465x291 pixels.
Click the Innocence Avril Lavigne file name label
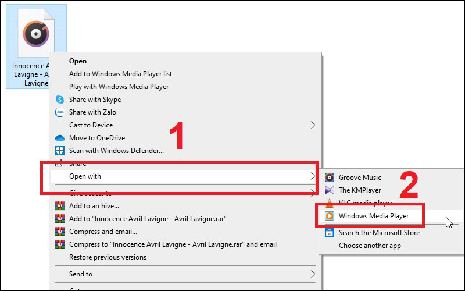point(31,74)
